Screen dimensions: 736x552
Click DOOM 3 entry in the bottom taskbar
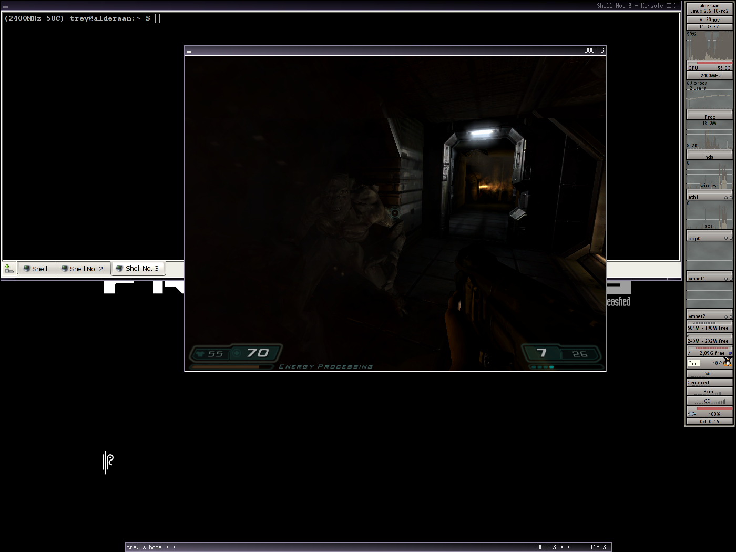[546, 547]
